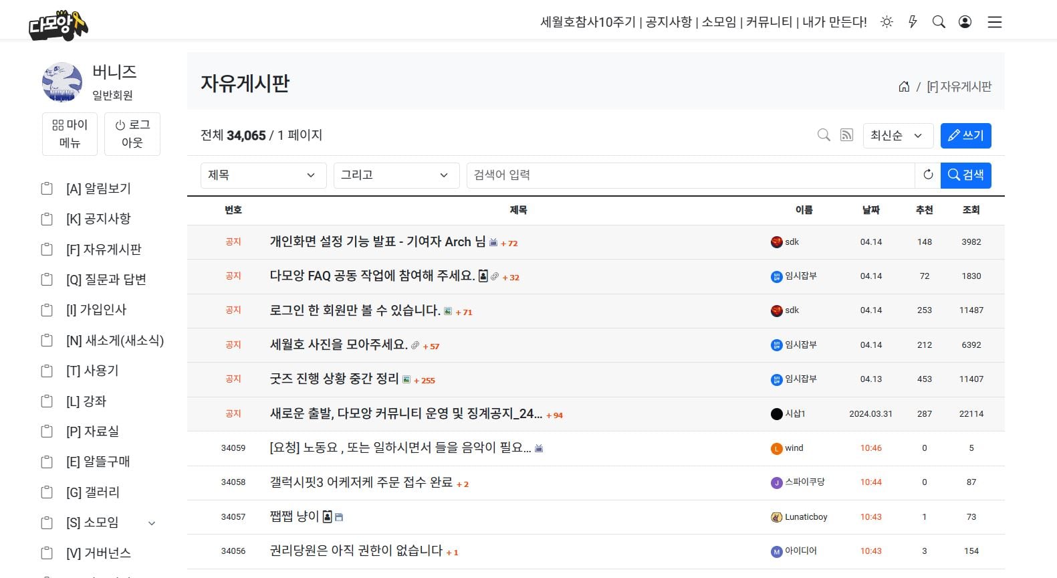This screenshot has width=1057, height=578.
Task: Click 내가 만든다! in the top menu
Action: tap(834, 22)
